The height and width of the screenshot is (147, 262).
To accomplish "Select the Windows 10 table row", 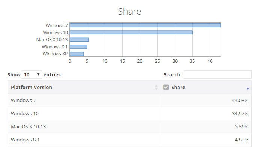I will 129,113.
